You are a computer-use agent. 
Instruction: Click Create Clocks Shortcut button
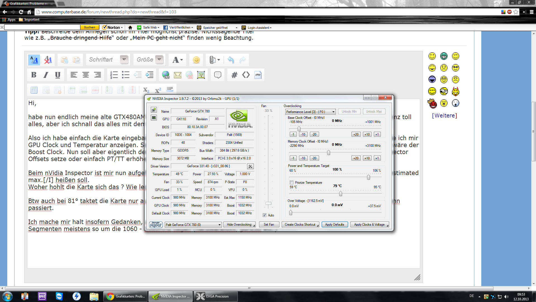300,225
